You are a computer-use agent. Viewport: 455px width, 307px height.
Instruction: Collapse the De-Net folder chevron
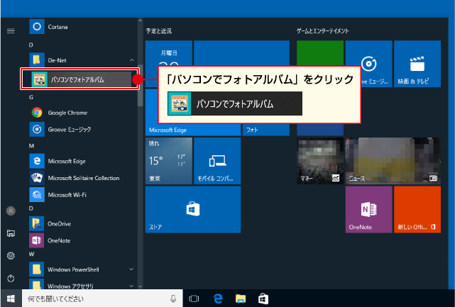pos(132,60)
